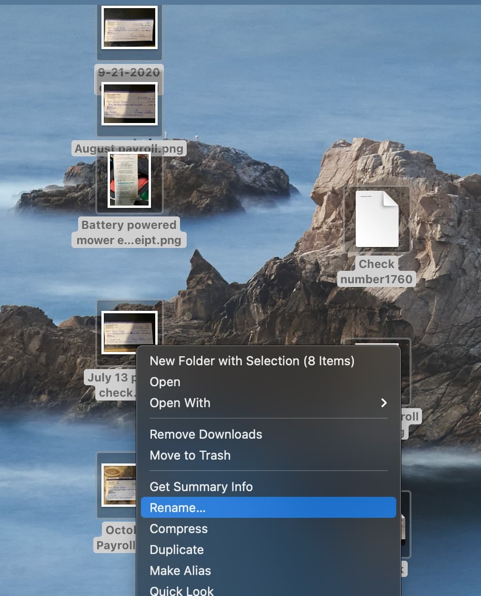The width and height of the screenshot is (481, 596).
Task: Click the 9-21-2020 check thumbnail image
Action: click(129, 28)
